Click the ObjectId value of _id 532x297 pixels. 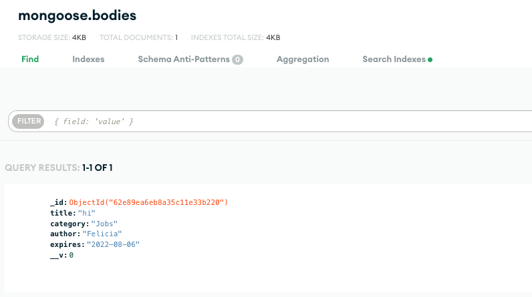(149, 202)
